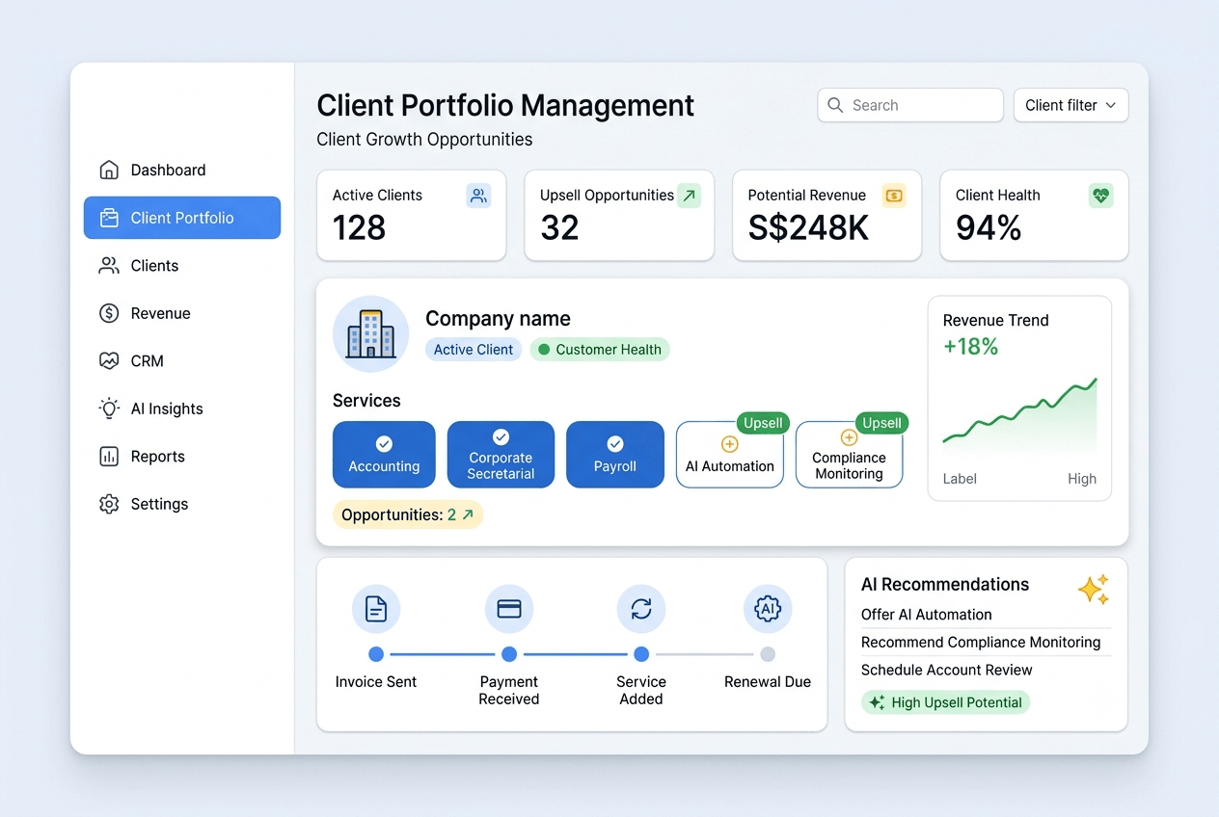Click Recommend Compliance Monitoring recommendation
The image size is (1219, 817).
(981, 643)
